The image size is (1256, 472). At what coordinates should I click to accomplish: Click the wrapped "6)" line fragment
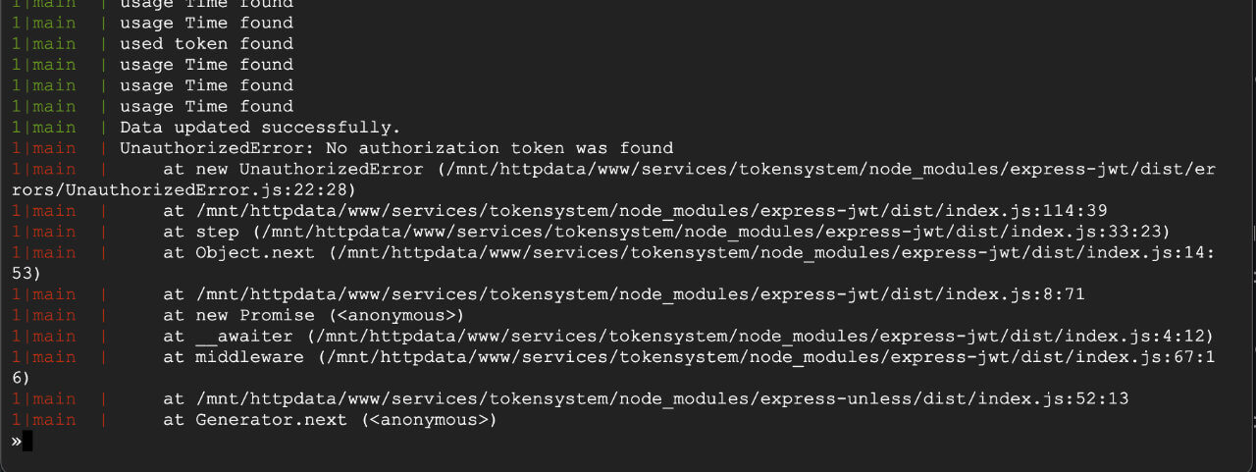12,378
